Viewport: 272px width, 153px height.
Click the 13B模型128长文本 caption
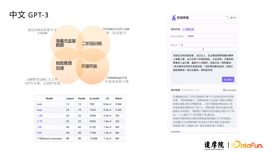(42, 79)
